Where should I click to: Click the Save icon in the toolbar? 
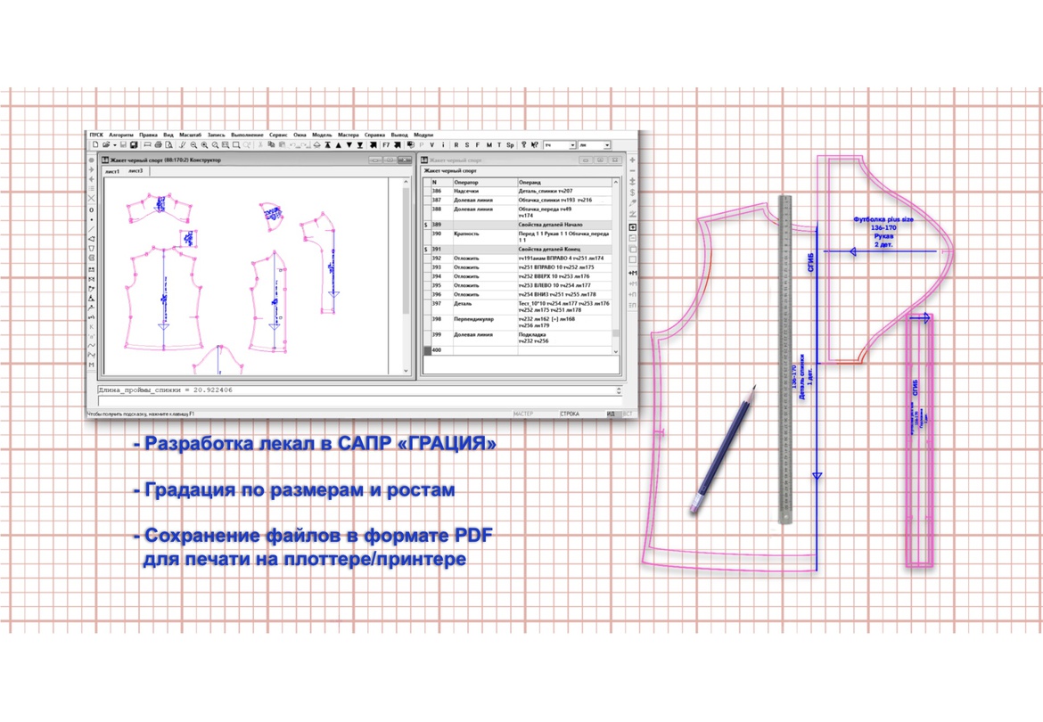point(124,144)
